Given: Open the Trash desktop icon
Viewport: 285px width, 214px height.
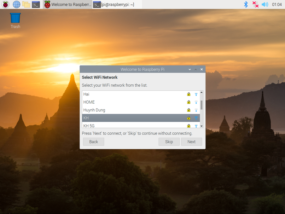Looking at the screenshot, I should click(x=15, y=21).
